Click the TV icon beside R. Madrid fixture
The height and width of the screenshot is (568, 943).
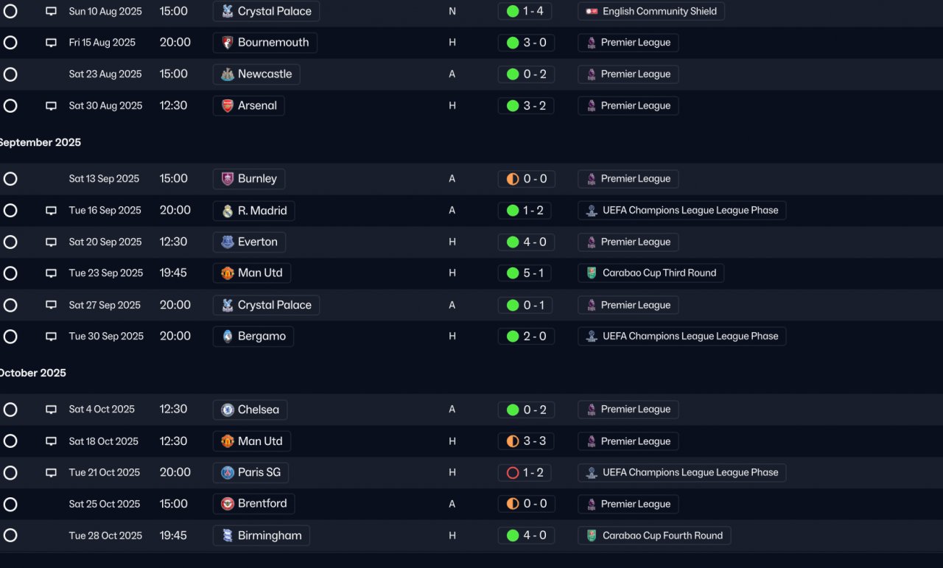click(51, 211)
